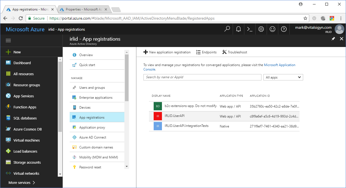This screenshot has height=188, width=346.
Task: Pin the App registrations blade
Action: [333, 39]
